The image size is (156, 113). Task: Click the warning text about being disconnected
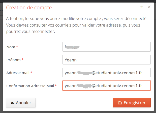pyautogui.click(x=77, y=25)
